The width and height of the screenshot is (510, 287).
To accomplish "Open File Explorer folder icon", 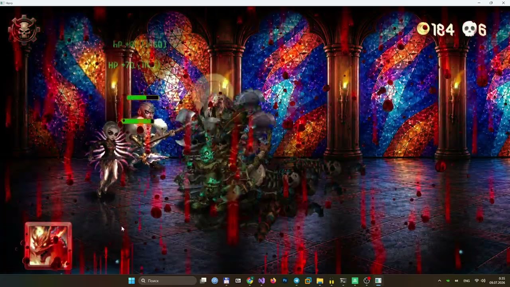I will 320,281.
